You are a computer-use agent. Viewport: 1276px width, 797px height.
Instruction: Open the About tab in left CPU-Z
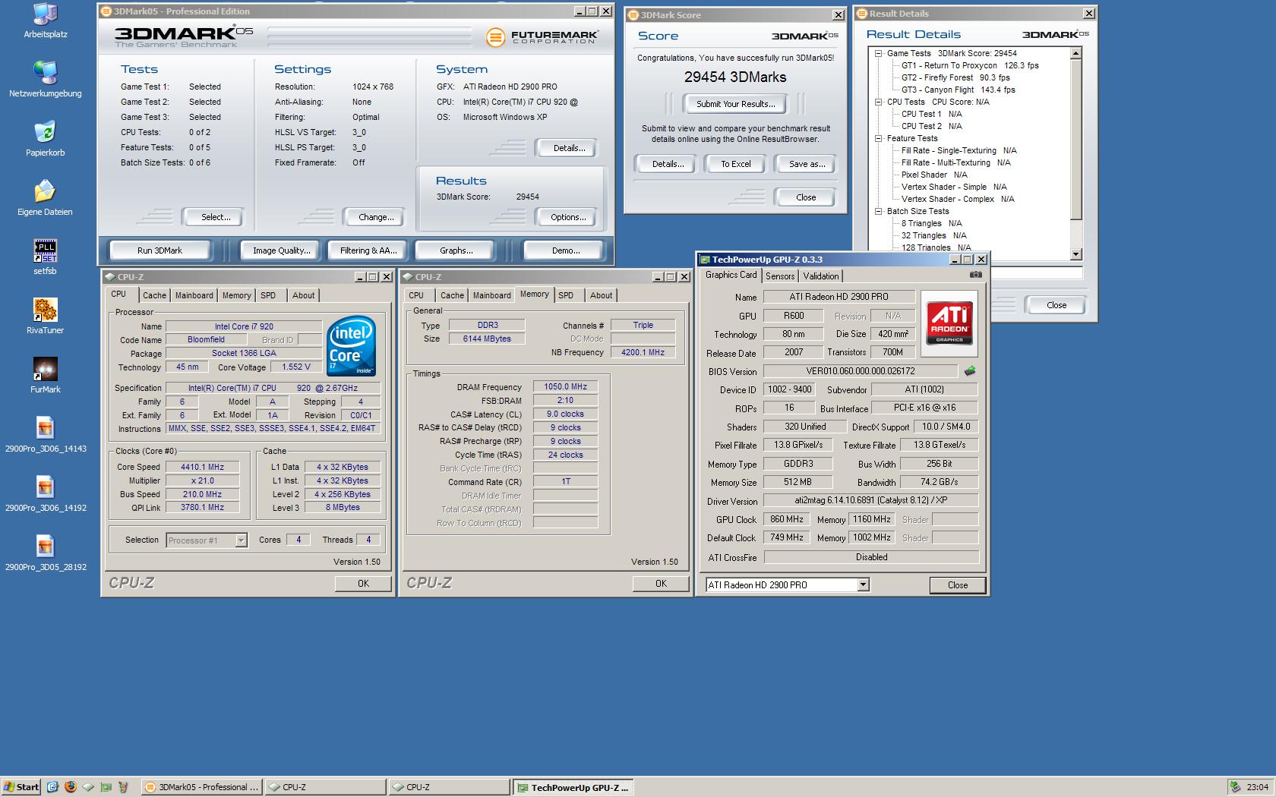pos(303,295)
